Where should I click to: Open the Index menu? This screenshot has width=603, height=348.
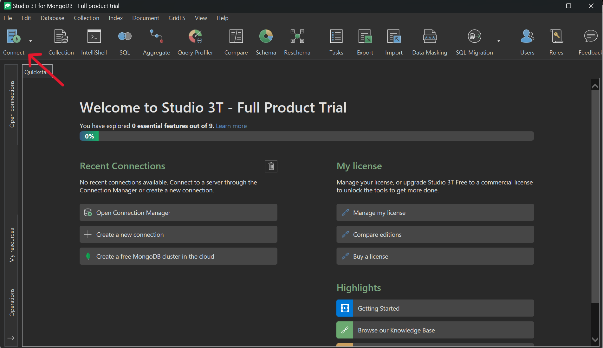point(116,18)
